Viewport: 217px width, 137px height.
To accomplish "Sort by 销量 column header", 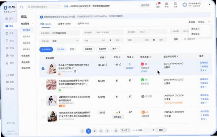I will click(x=130, y=57).
